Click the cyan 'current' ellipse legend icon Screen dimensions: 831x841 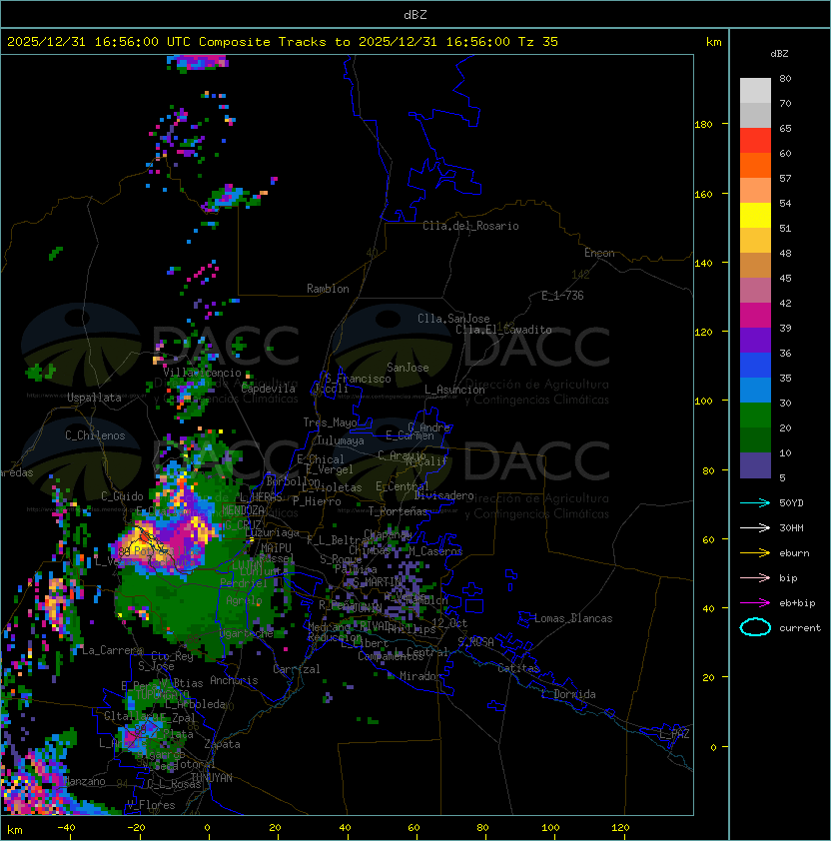755,627
